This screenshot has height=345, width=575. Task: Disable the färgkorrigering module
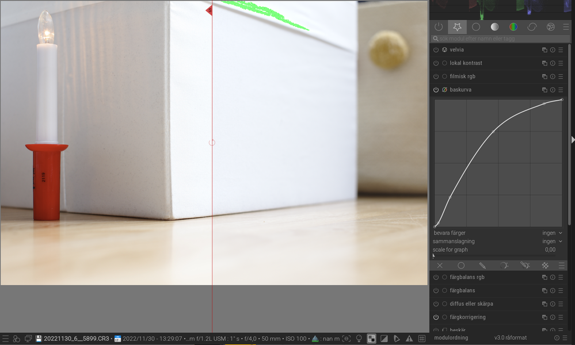(x=436, y=317)
